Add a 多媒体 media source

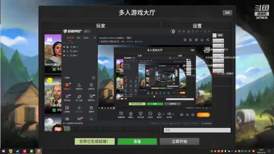[x=150, y=115]
